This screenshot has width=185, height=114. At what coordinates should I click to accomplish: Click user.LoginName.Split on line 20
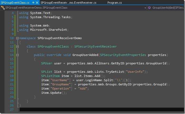95,80
